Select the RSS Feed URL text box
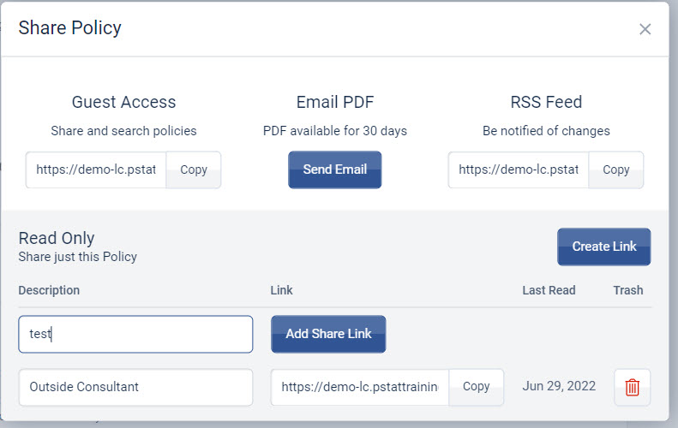This screenshot has height=428, width=678. [519, 169]
